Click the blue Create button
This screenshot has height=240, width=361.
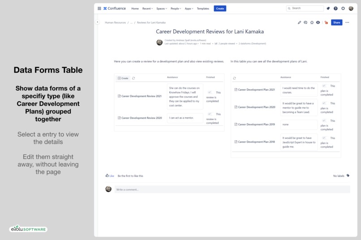(220, 8)
